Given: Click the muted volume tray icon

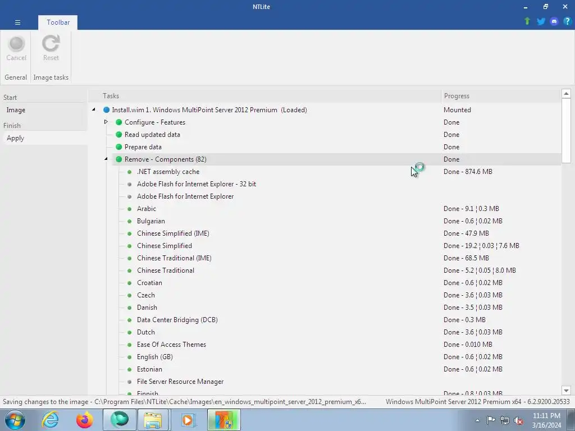Looking at the screenshot, I should click(518, 420).
